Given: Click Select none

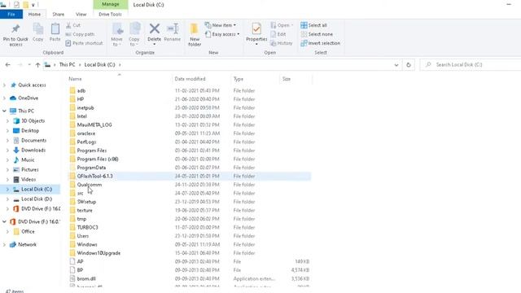Looking at the screenshot, I should 317,34.
